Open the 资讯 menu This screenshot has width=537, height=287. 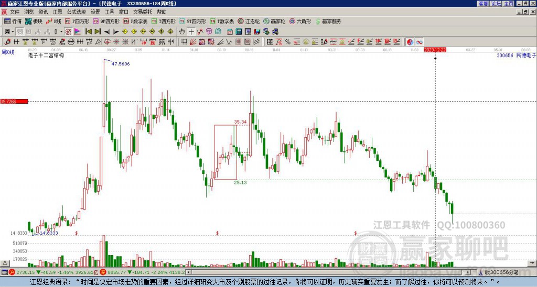pos(43,12)
